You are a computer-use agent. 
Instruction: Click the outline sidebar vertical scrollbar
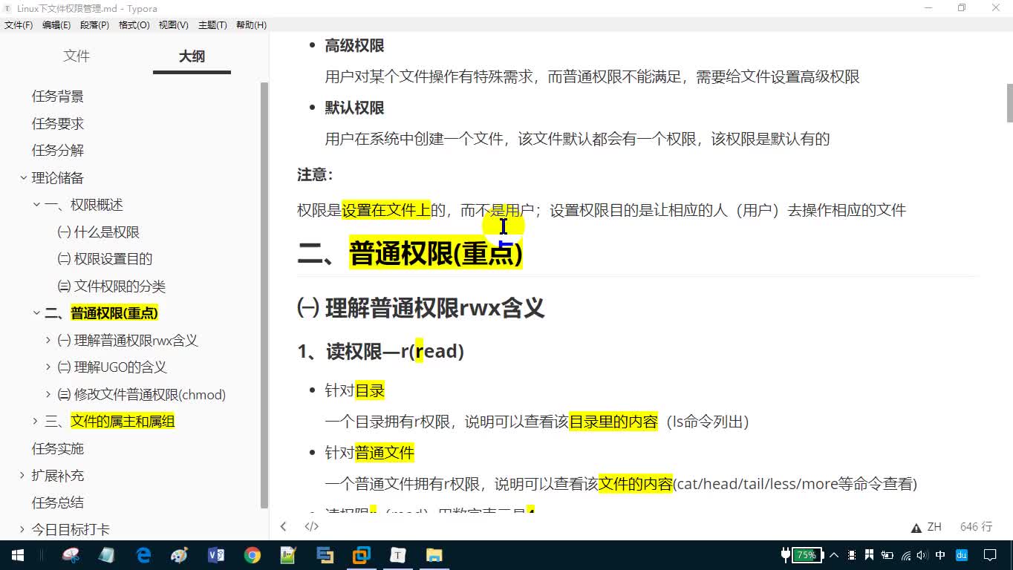(x=264, y=295)
